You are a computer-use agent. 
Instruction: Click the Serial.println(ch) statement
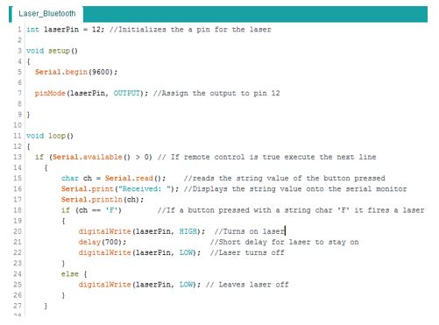pyautogui.click(x=103, y=200)
